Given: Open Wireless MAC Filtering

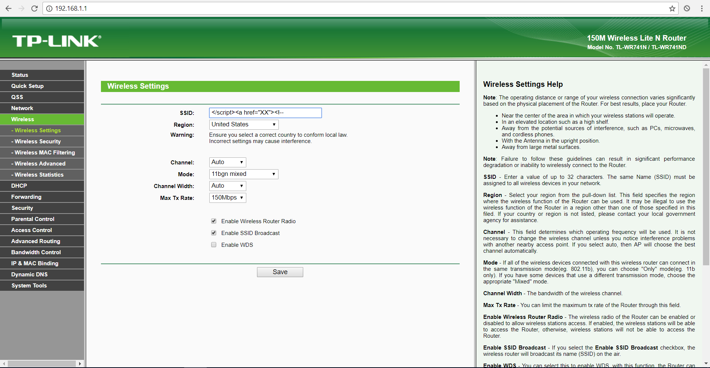Looking at the screenshot, I should (x=42, y=153).
